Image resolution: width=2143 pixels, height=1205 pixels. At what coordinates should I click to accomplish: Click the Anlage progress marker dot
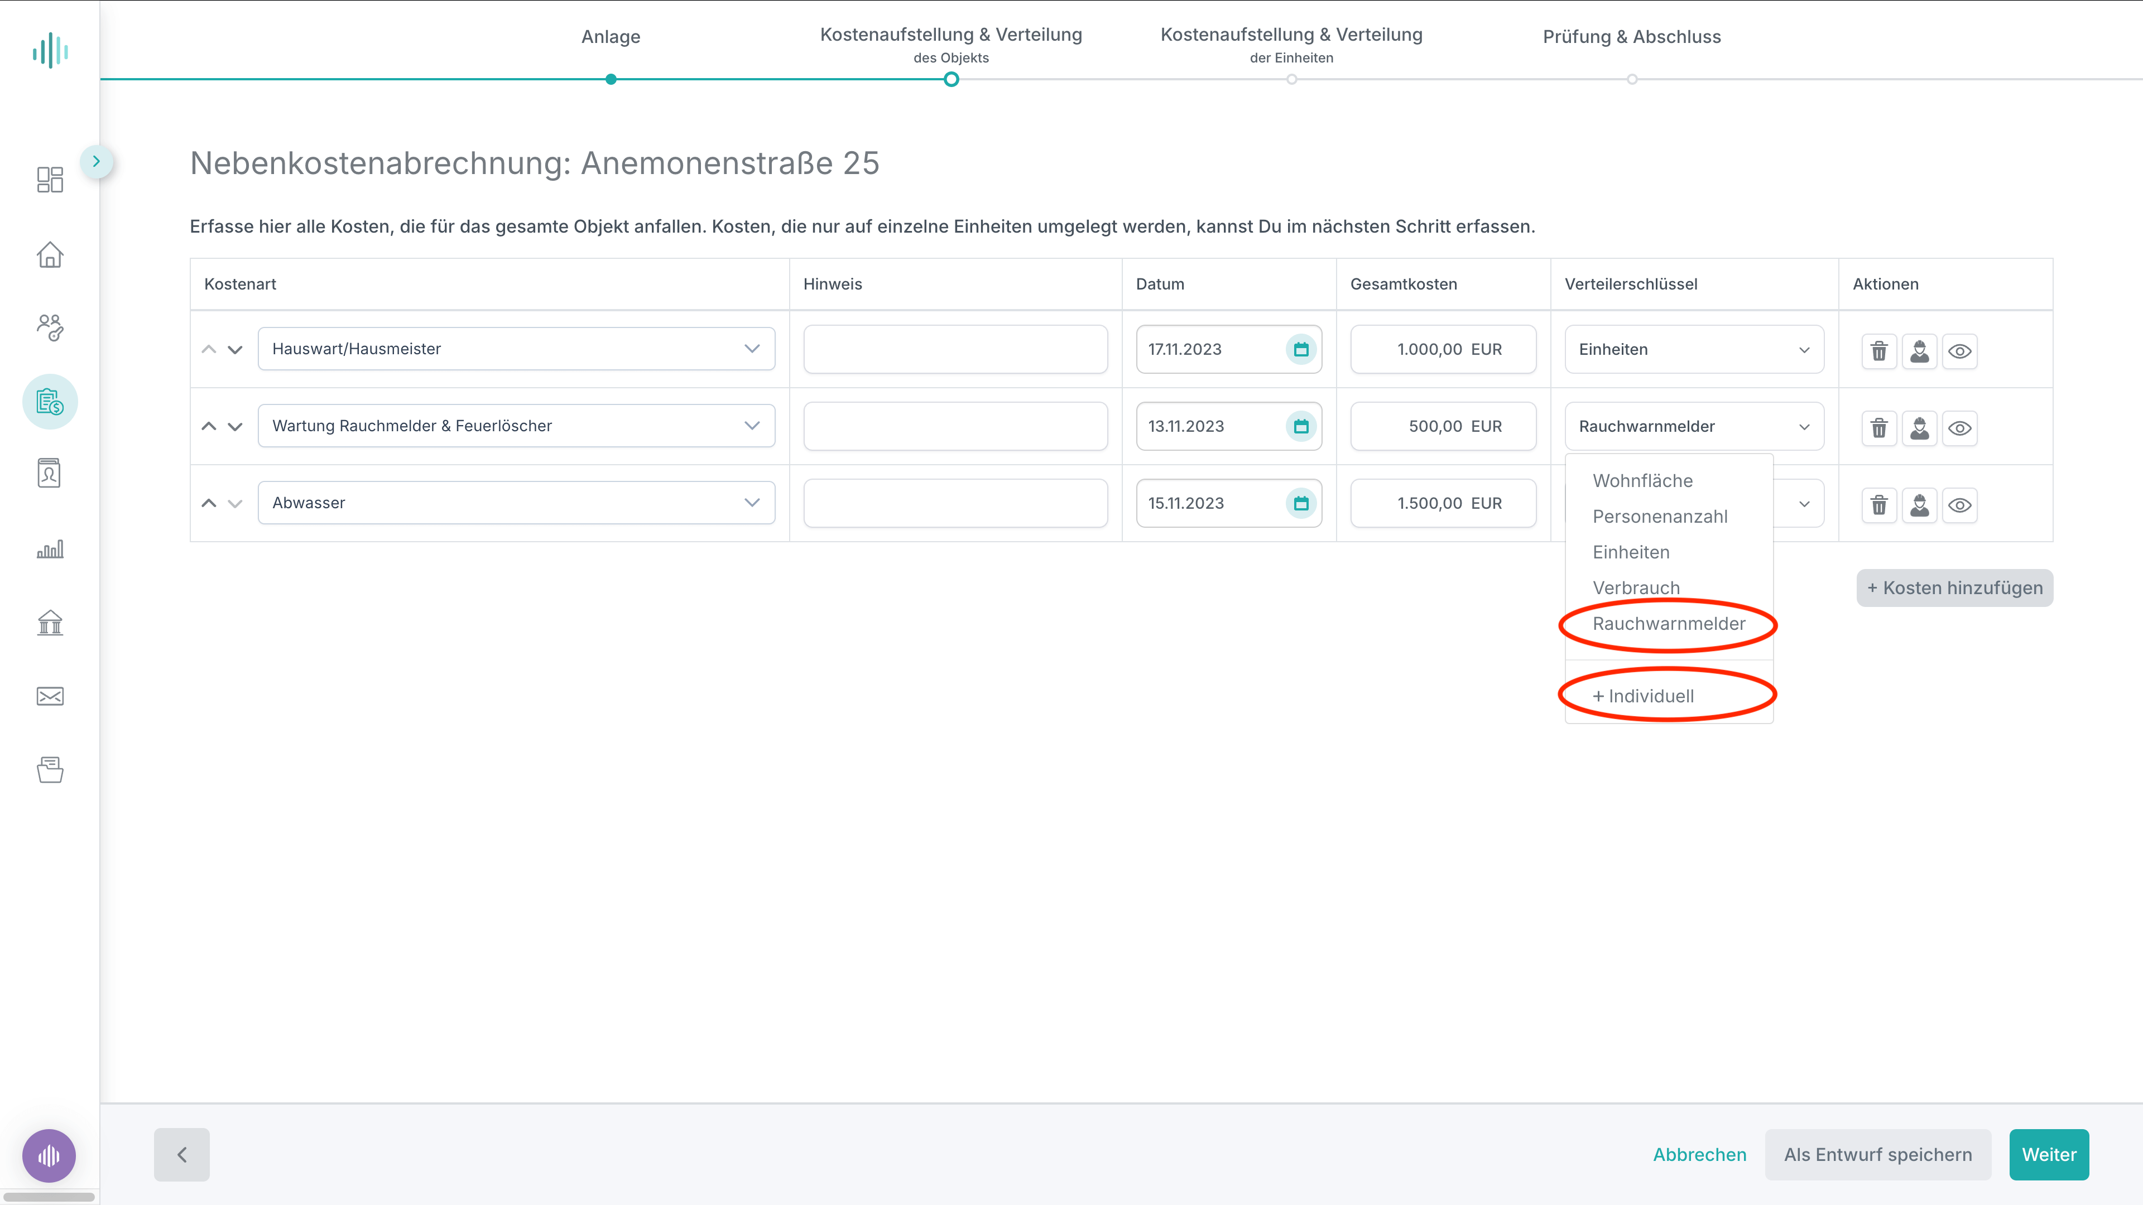point(611,80)
